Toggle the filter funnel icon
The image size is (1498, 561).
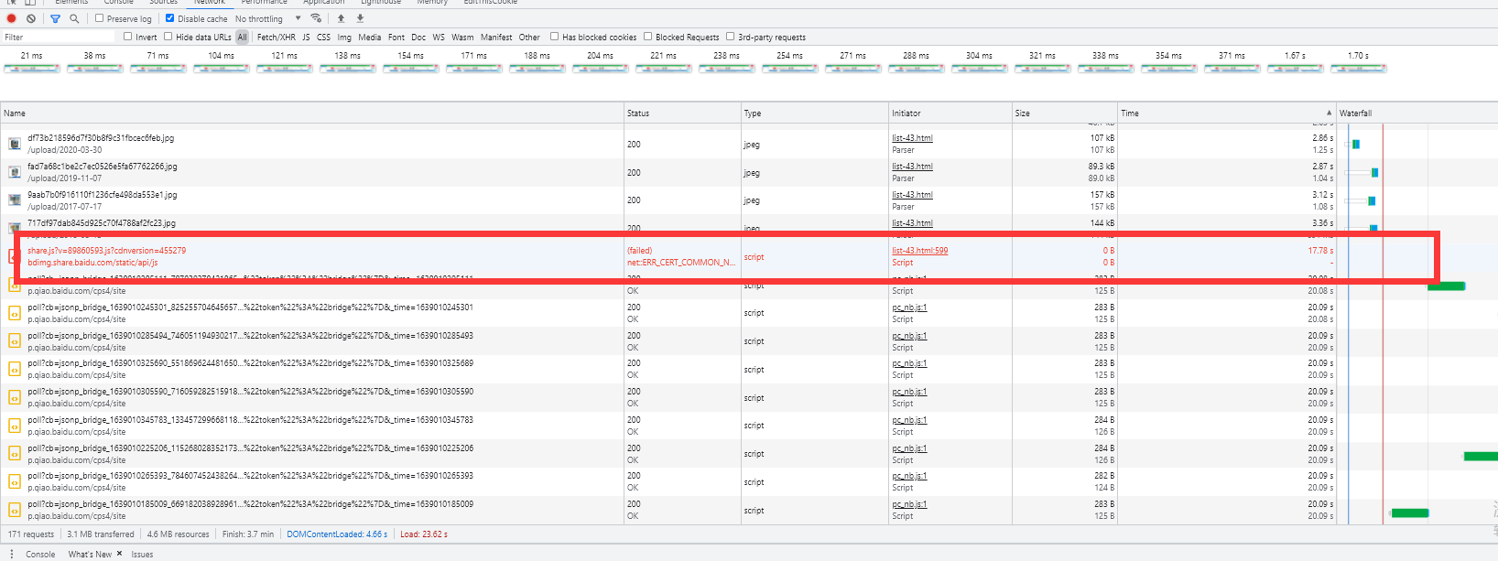point(55,18)
